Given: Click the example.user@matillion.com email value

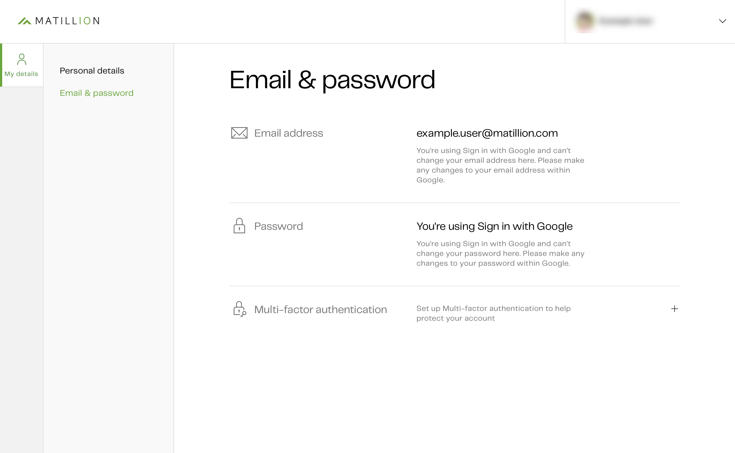Looking at the screenshot, I should pyautogui.click(x=487, y=133).
